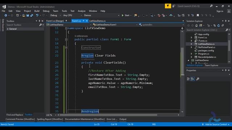
Task: Click the Properties categorized view icon
Action: [188, 79]
